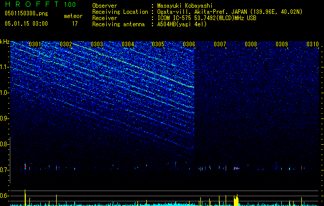Click the HROFFT program title
324x206 pixels.
32,4
